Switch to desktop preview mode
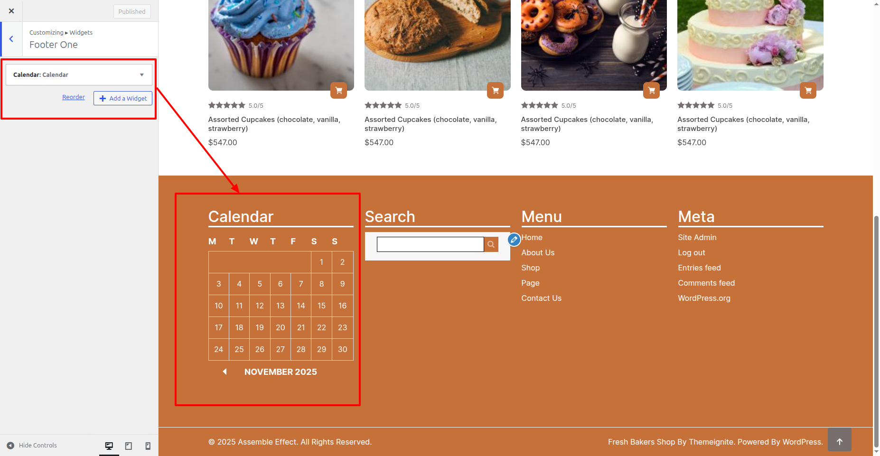Image resolution: width=880 pixels, height=456 pixels. pyautogui.click(x=109, y=446)
